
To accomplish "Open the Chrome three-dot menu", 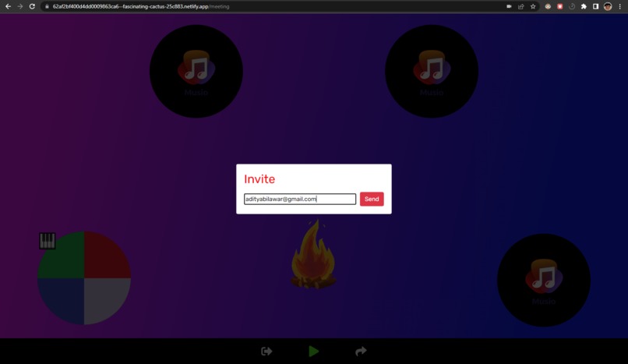I will point(619,6).
